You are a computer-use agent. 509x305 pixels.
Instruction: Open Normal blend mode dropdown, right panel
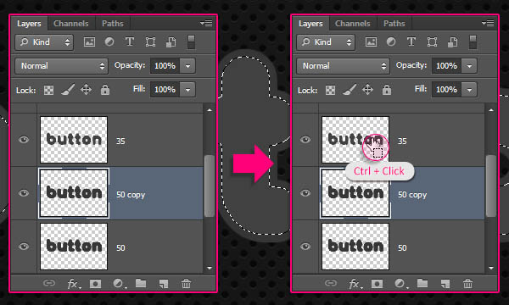tap(343, 66)
